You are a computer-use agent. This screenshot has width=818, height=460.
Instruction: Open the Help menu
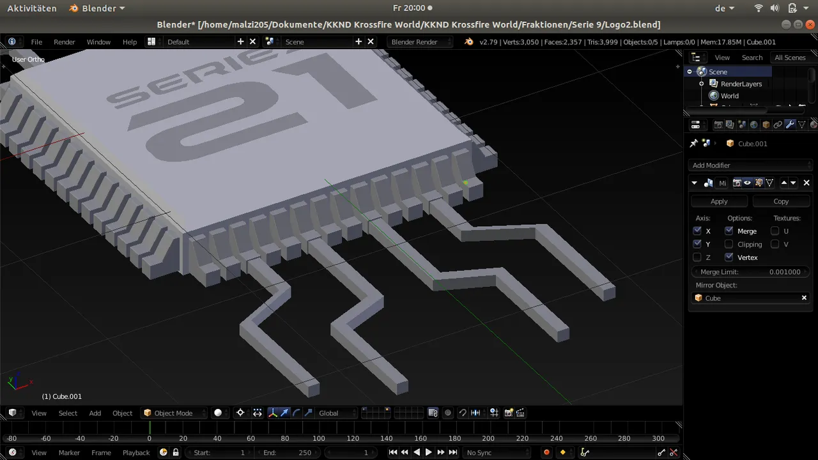[x=130, y=42]
